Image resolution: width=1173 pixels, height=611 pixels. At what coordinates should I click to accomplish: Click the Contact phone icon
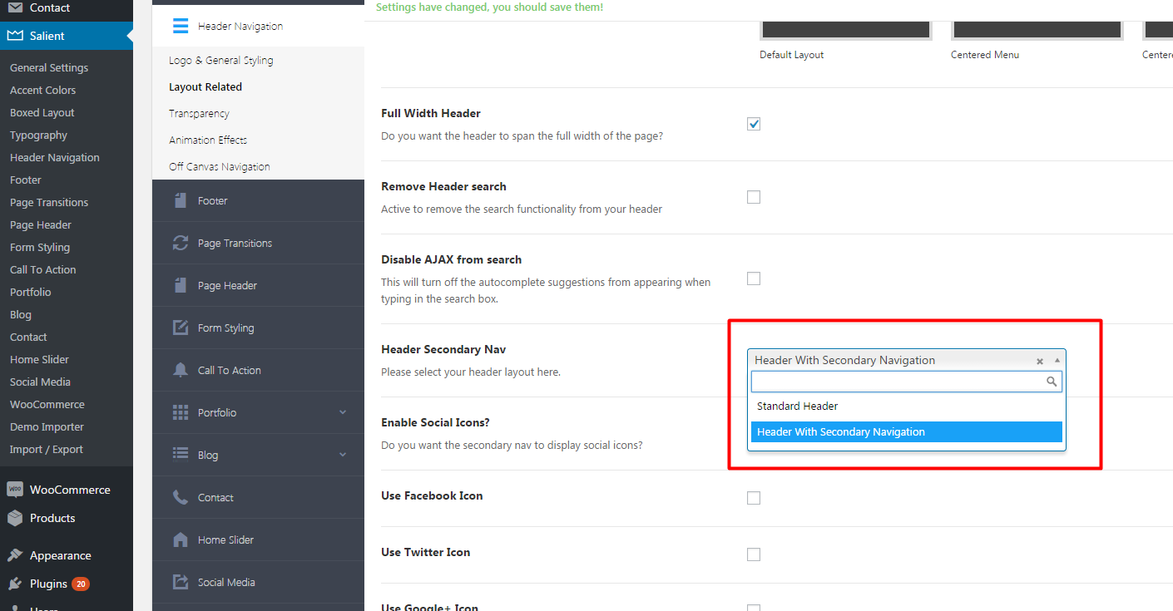coord(180,497)
